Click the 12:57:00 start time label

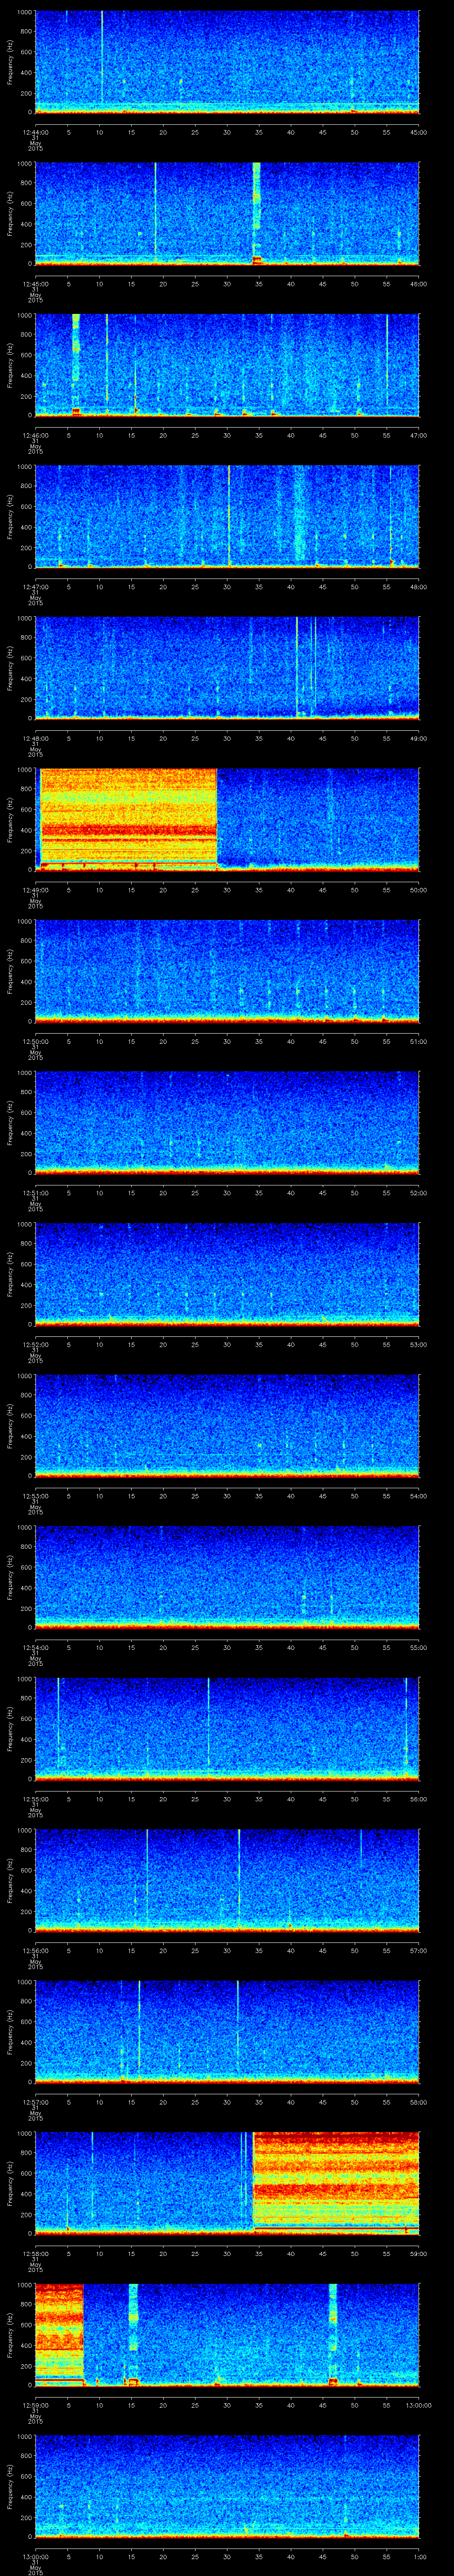[x=35, y=2102]
